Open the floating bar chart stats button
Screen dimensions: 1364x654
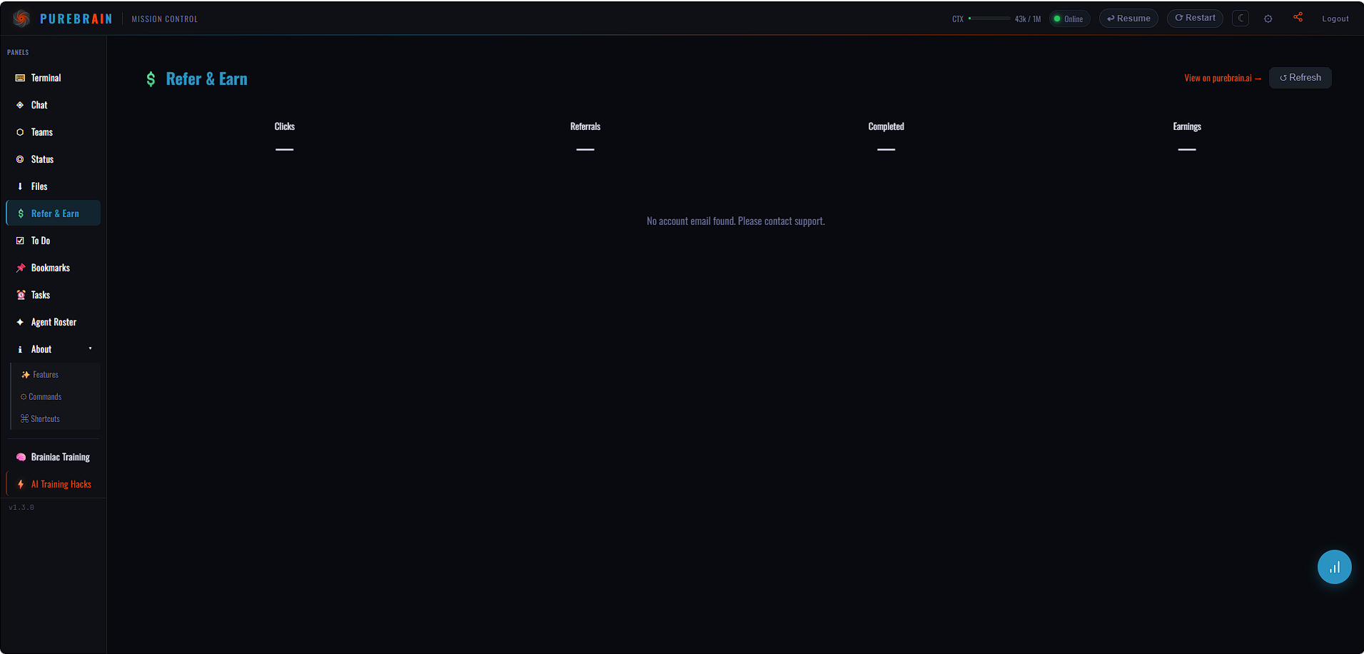1335,567
